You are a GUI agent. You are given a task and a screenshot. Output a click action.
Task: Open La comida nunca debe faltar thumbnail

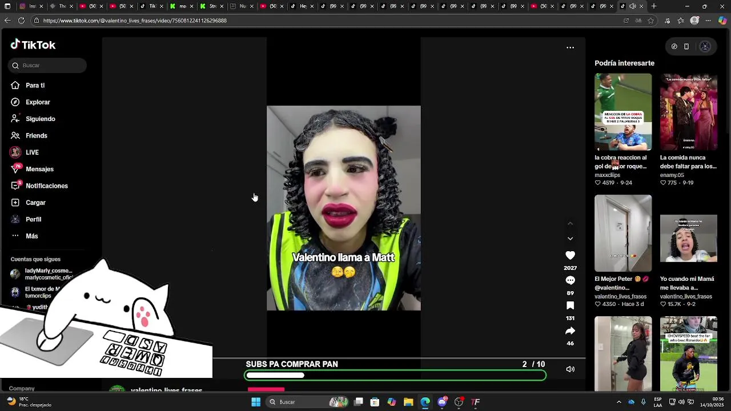tap(689, 112)
